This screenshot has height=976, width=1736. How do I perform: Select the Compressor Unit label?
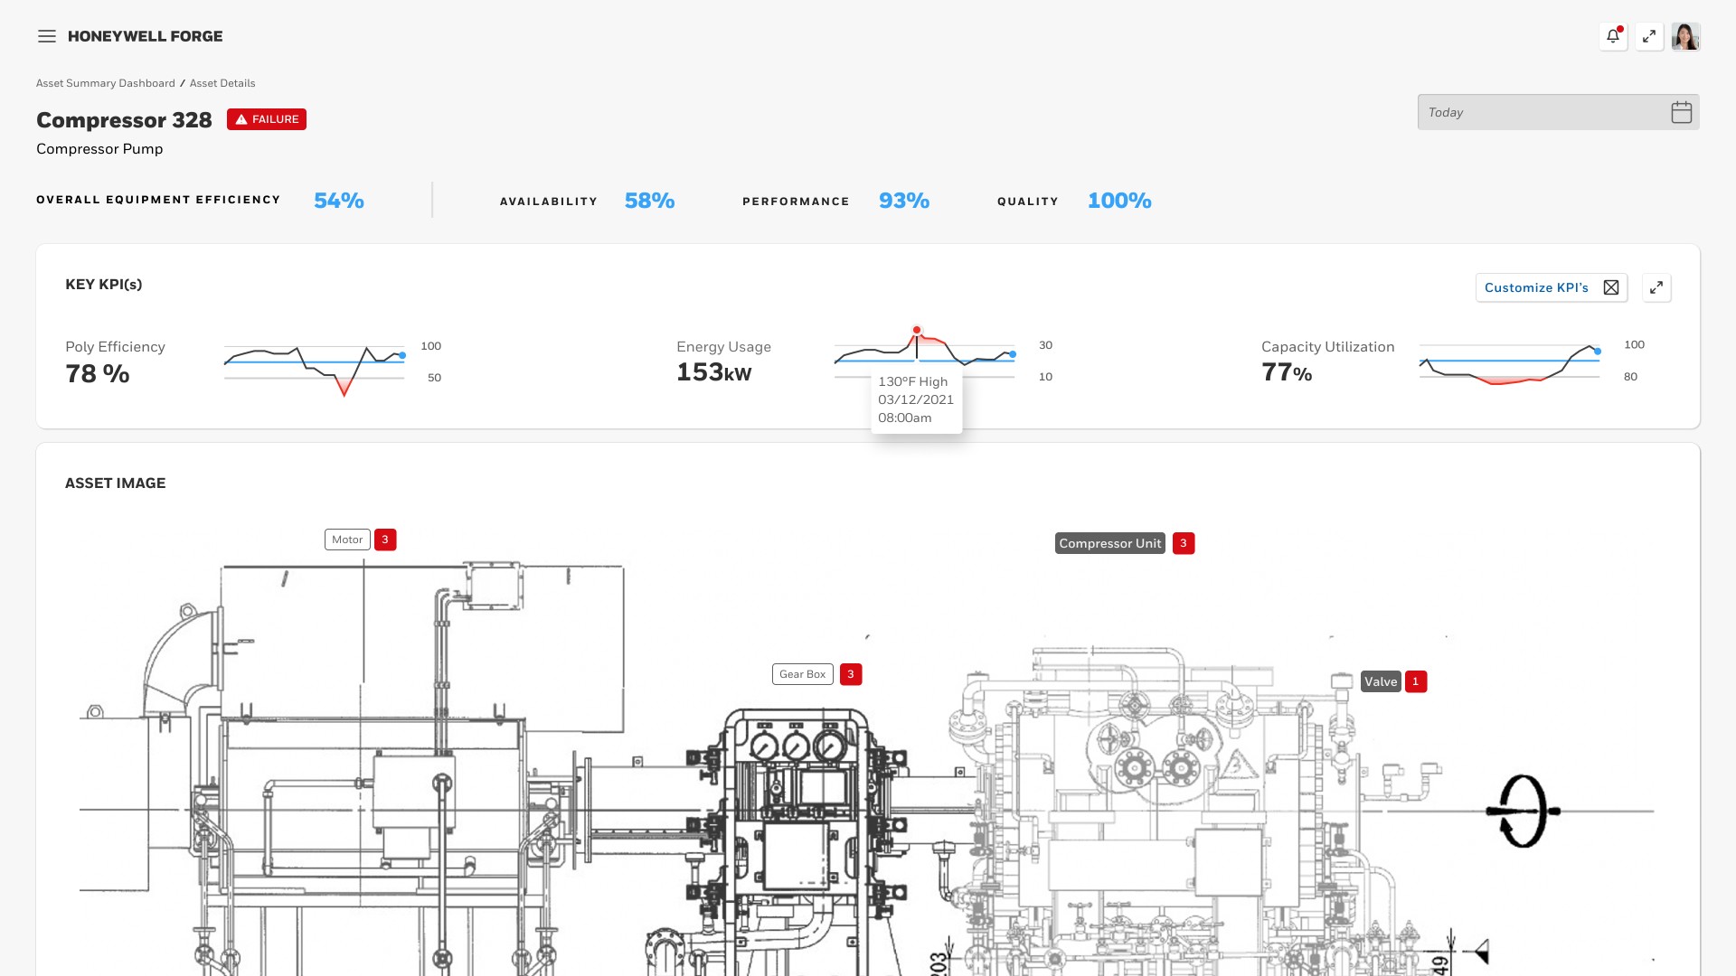pyautogui.click(x=1109, y=543)
